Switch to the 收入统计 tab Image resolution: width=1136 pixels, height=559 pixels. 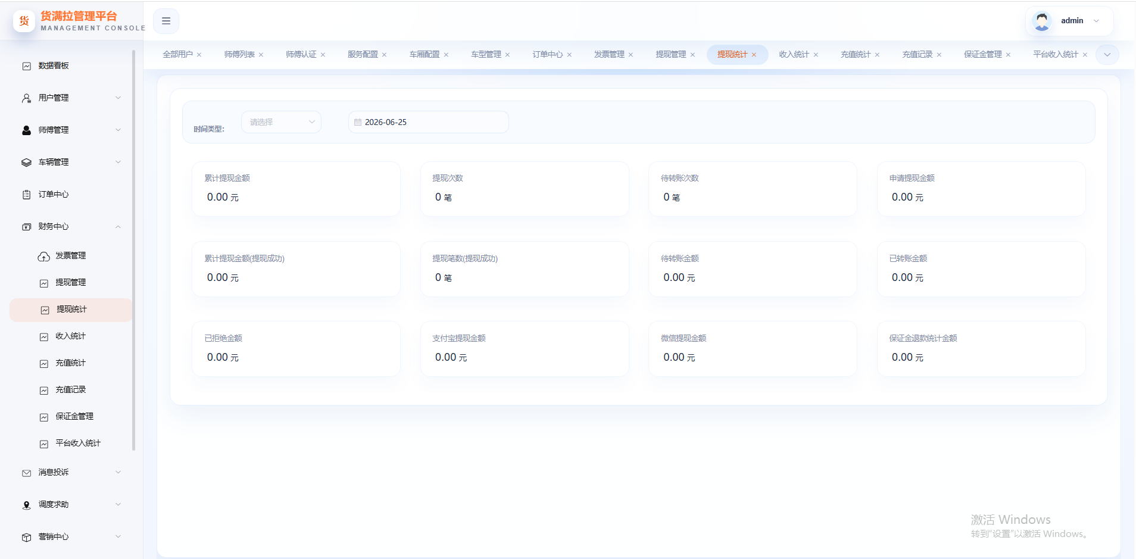click(x=794, y=55)
